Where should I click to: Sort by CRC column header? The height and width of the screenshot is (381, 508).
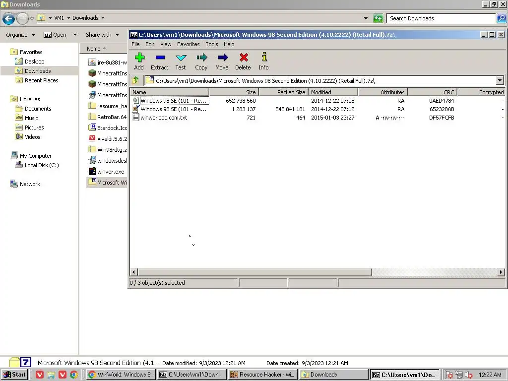[432, 92]
